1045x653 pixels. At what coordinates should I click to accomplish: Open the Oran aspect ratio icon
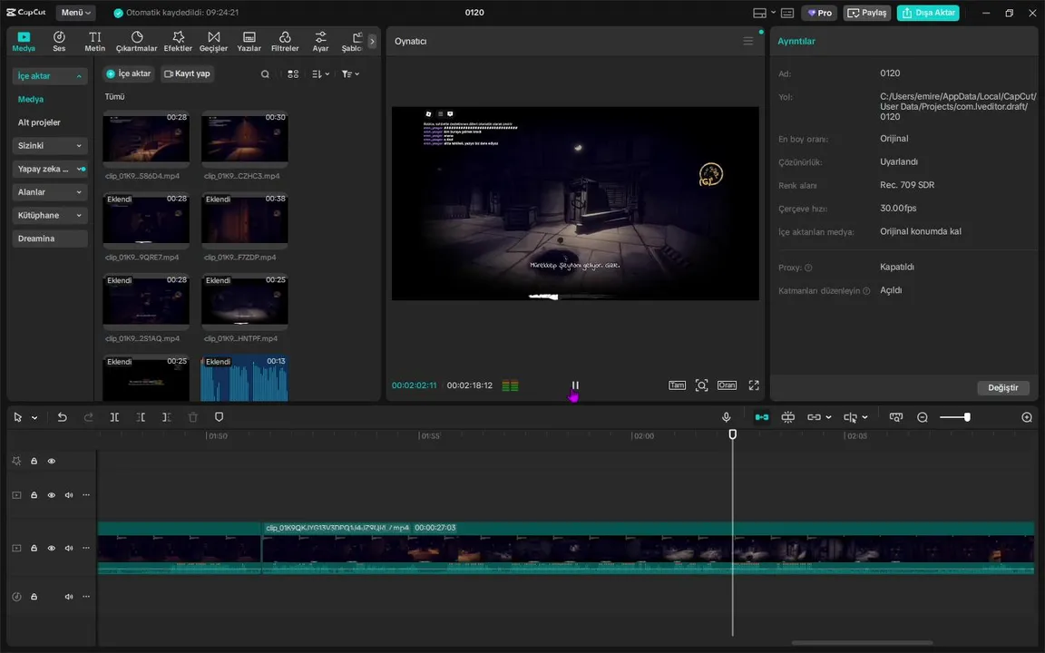[x=727, y=385]
